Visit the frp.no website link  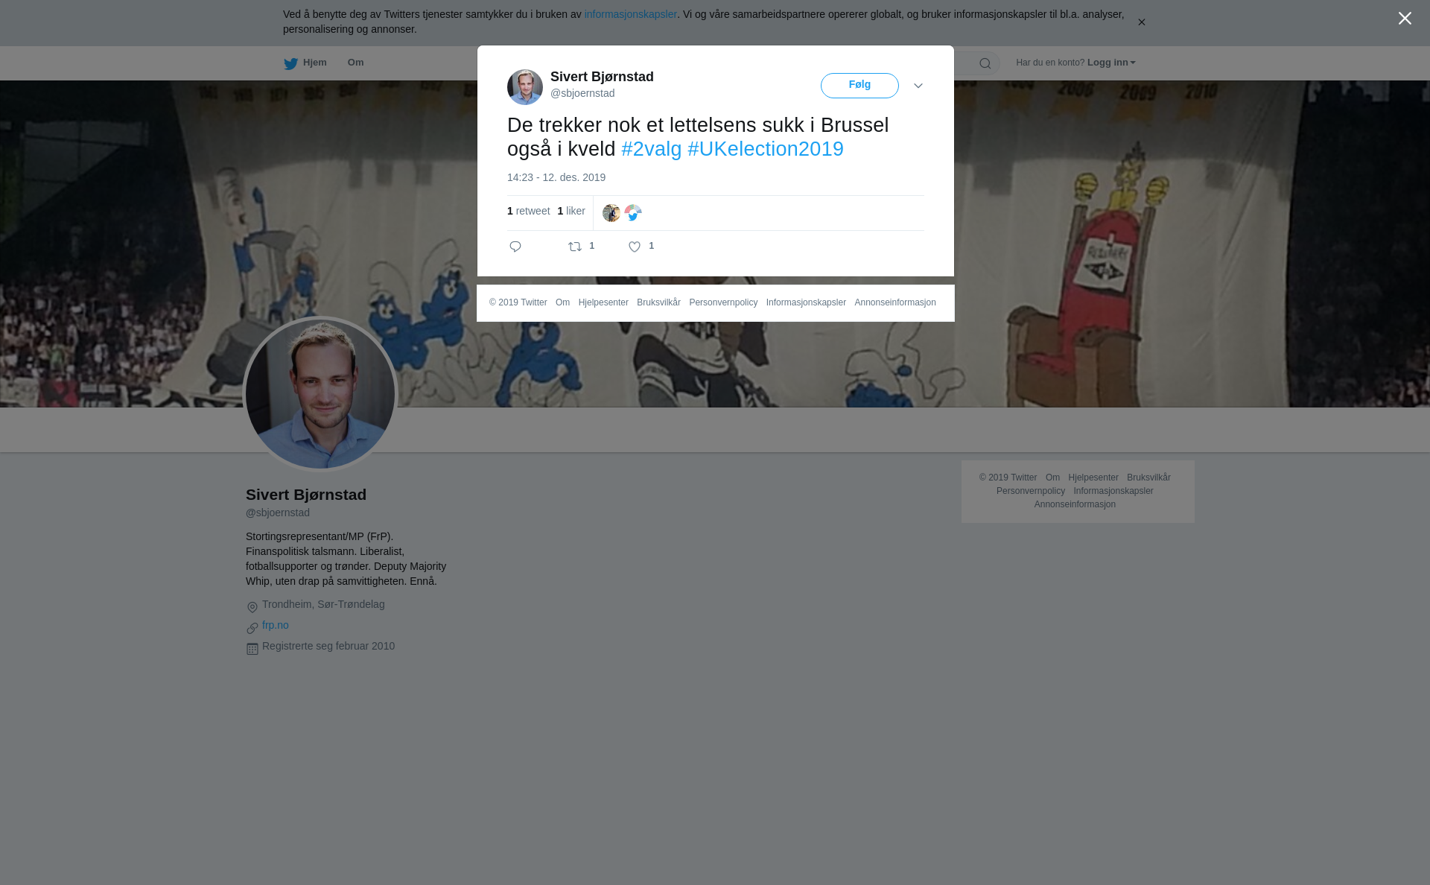tap(276, 625)
